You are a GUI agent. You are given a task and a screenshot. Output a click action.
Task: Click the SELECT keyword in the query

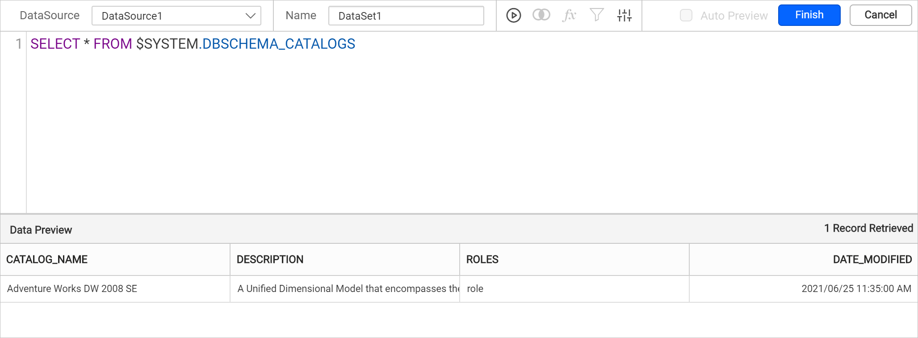click(x=55, y=44)
